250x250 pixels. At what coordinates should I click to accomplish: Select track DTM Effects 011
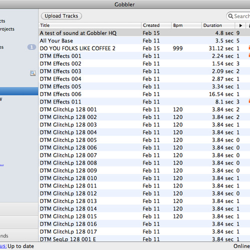point(144,102)
